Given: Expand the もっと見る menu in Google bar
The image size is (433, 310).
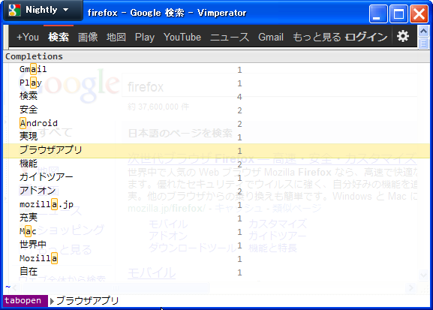Looking at the screenshot, I should (x=317, y=37).
